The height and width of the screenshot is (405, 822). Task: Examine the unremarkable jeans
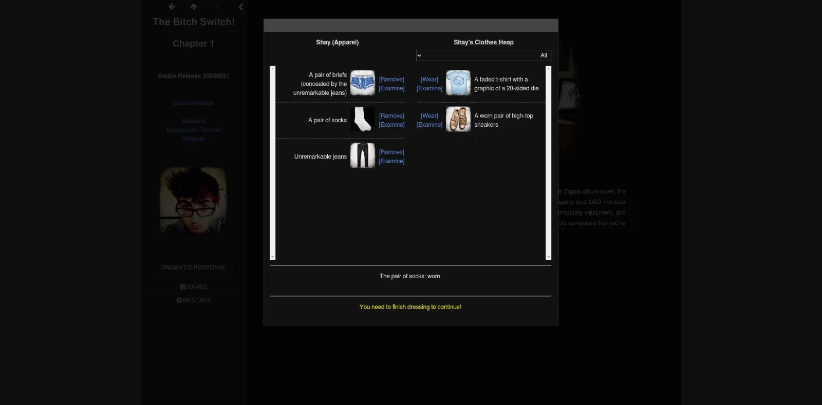click(x=391, y=161)
